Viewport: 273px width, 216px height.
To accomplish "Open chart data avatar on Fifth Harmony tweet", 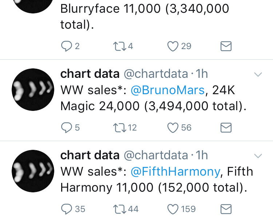I will click(33, 171).
